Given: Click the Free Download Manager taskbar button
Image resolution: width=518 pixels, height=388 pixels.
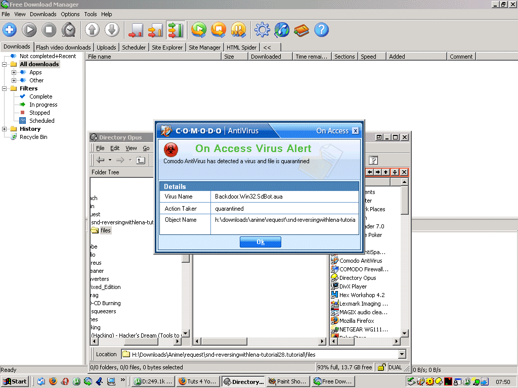Looking at the screenshot, I should 333,381.
